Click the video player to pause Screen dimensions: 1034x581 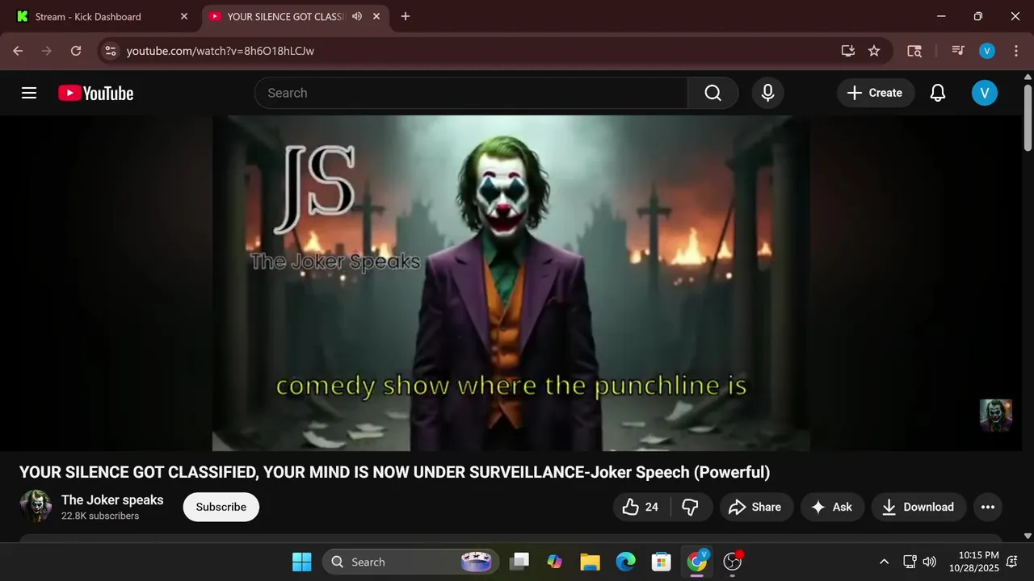tap(511, 282)
